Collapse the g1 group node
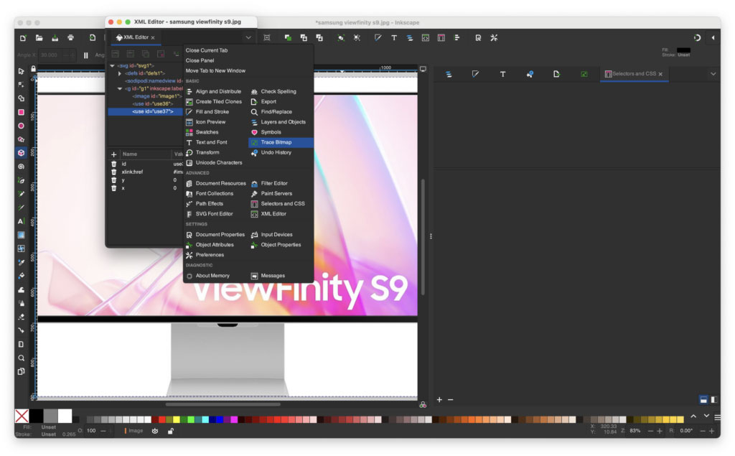This screenshot has width=735, height=456. 120,88
